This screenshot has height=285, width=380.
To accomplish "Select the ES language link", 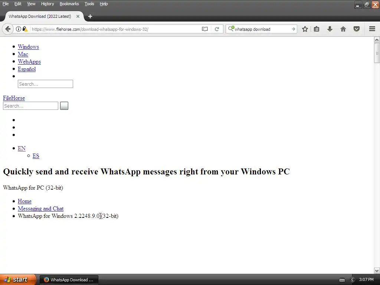I will pos(36,156).
